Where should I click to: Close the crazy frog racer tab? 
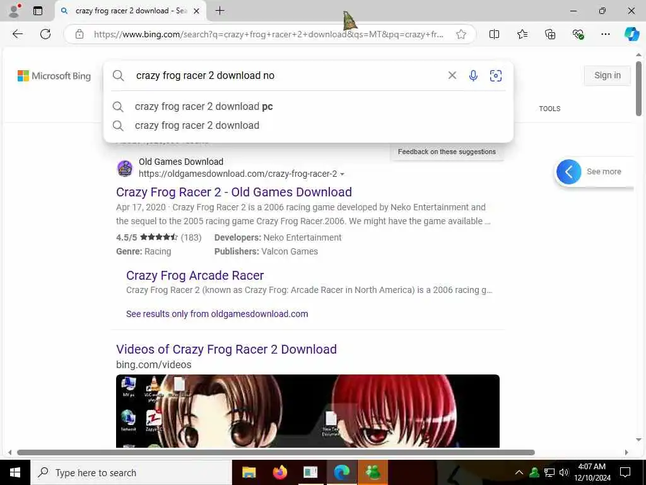click(197, 11)
